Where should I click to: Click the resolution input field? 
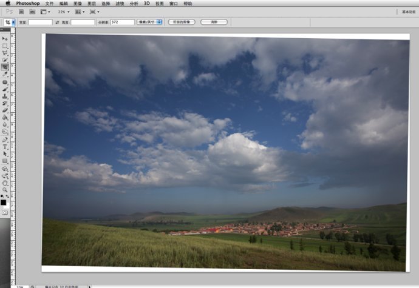pos(122,22)
